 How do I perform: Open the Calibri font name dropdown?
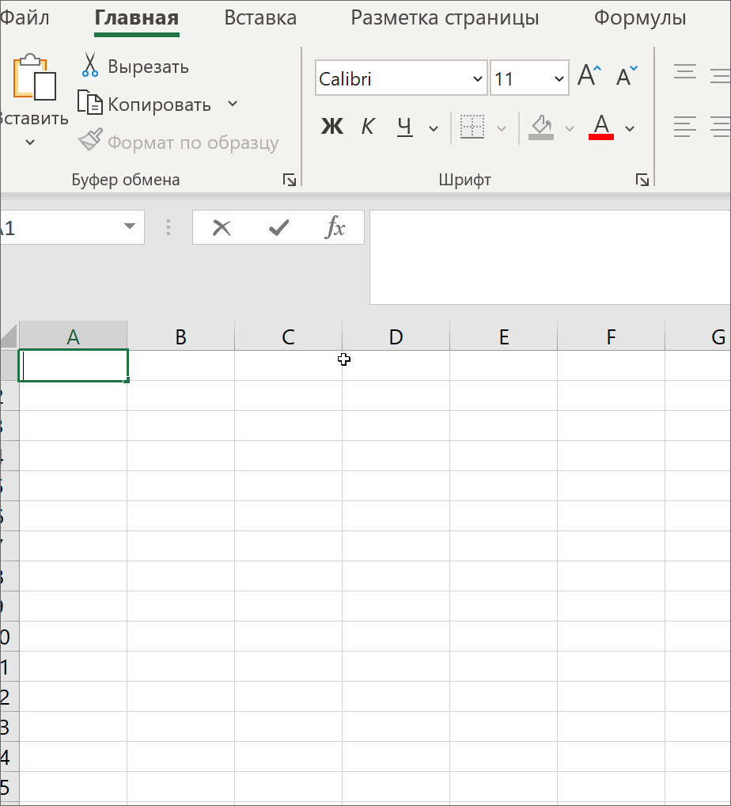click(477, 78)
